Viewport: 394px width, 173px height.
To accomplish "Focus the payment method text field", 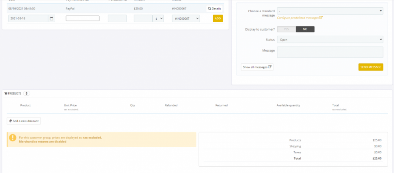I will click(82, 19).
